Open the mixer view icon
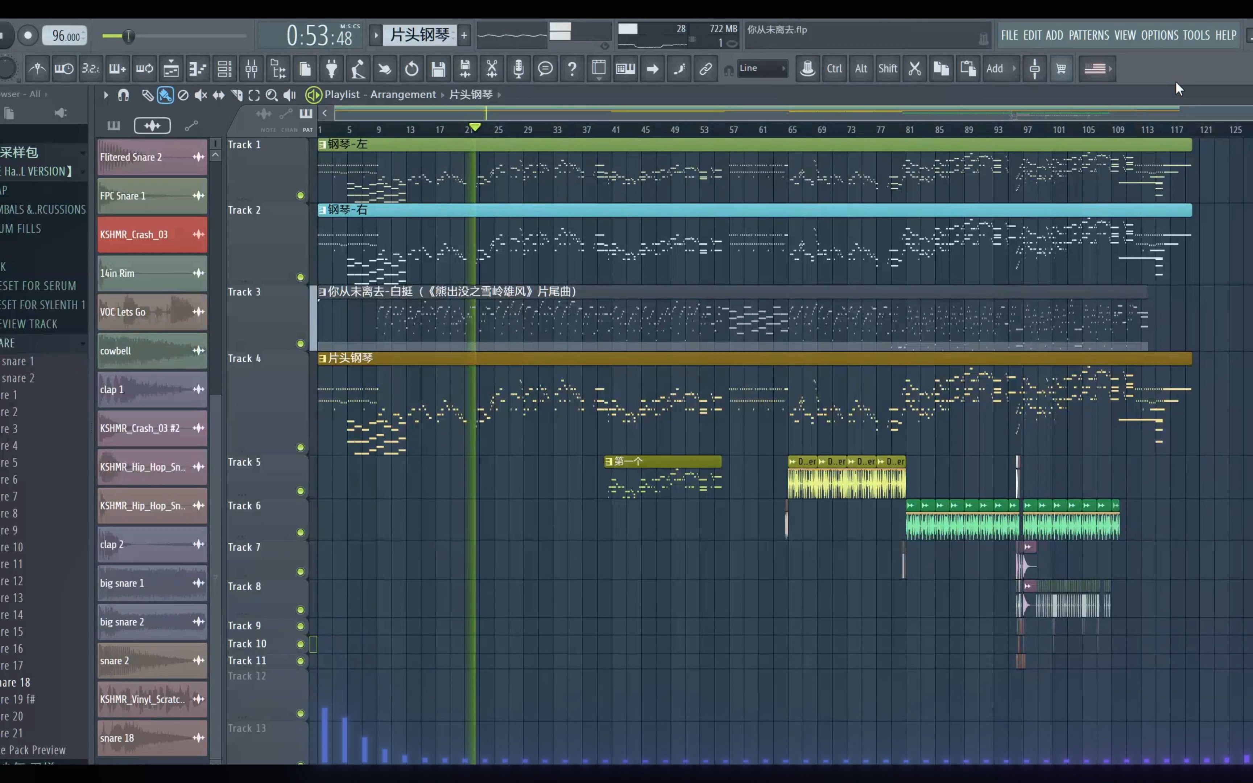Viewport: 1253px width, 783px height. point(251,69)
